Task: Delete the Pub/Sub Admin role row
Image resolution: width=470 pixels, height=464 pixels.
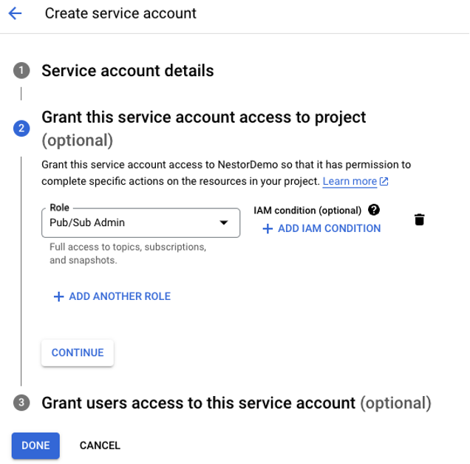Action: tap(419, 219)
